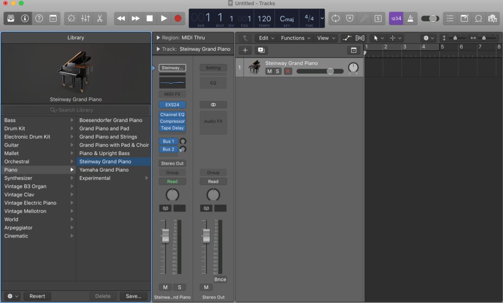503x303 pixels.
Task: Toggle the Replace mode button
Action: click(350, 18)
